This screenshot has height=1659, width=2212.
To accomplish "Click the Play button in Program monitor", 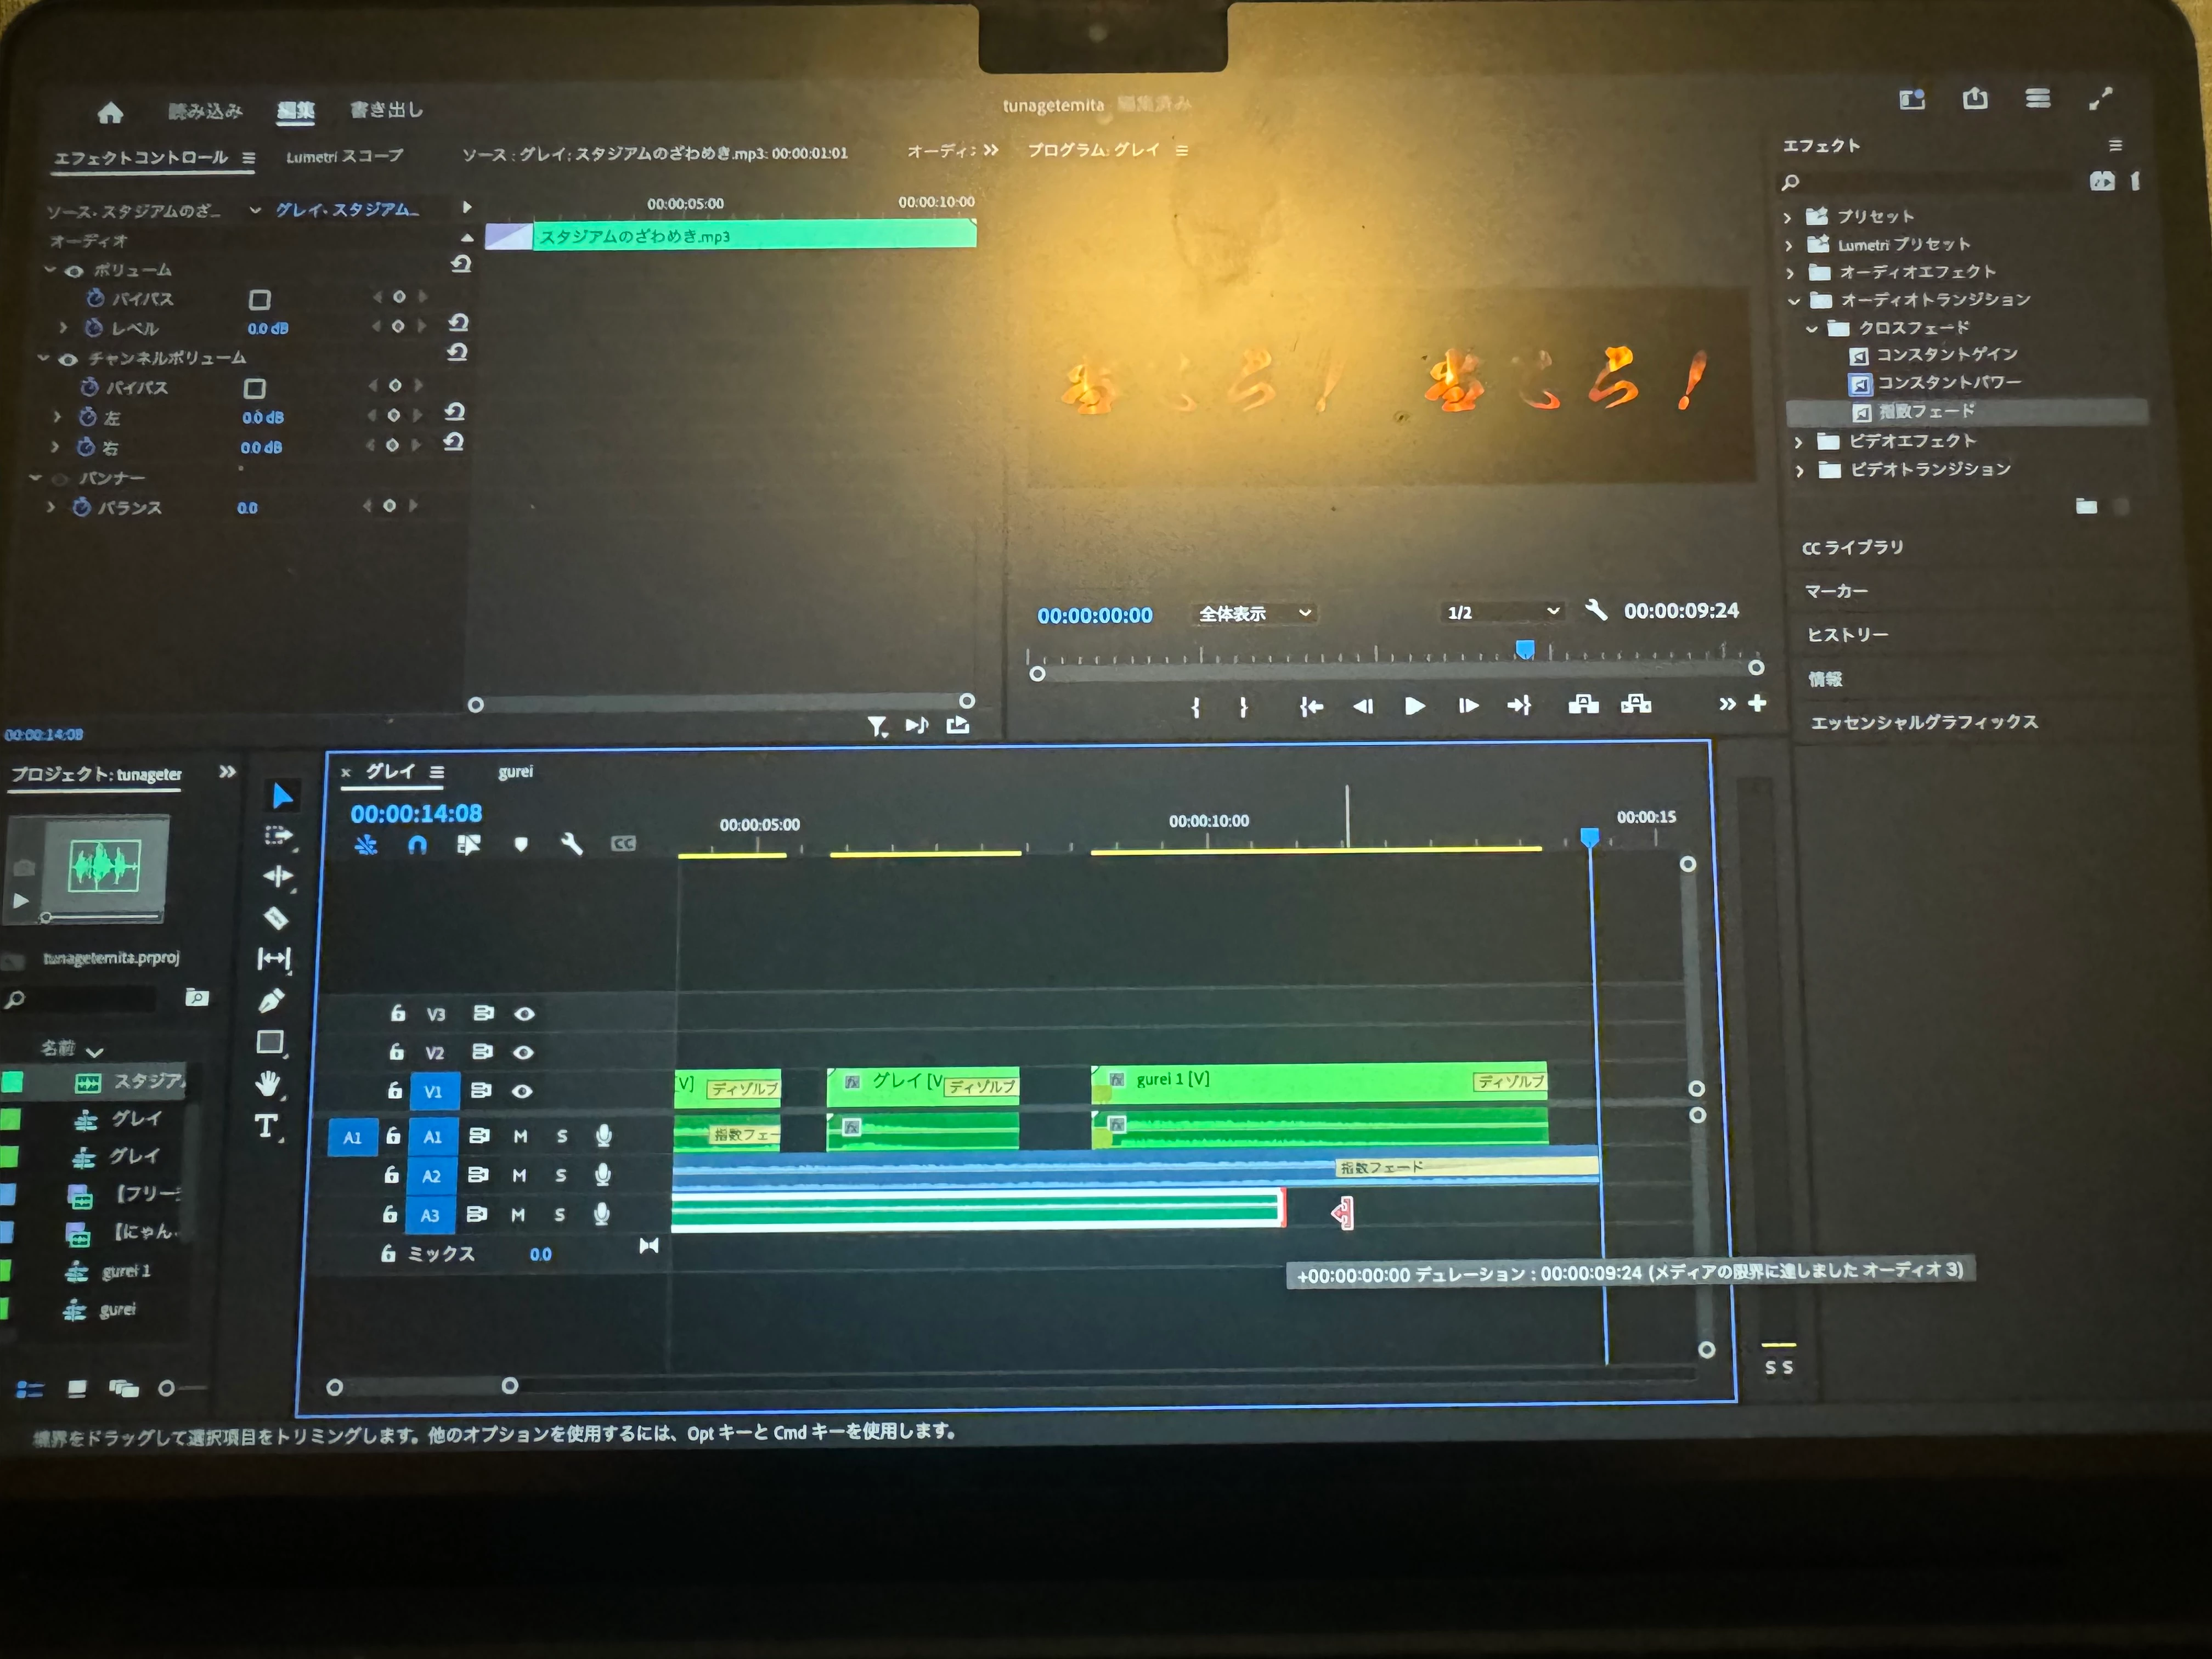I will pyautogui.click(x=1414, y=706).
